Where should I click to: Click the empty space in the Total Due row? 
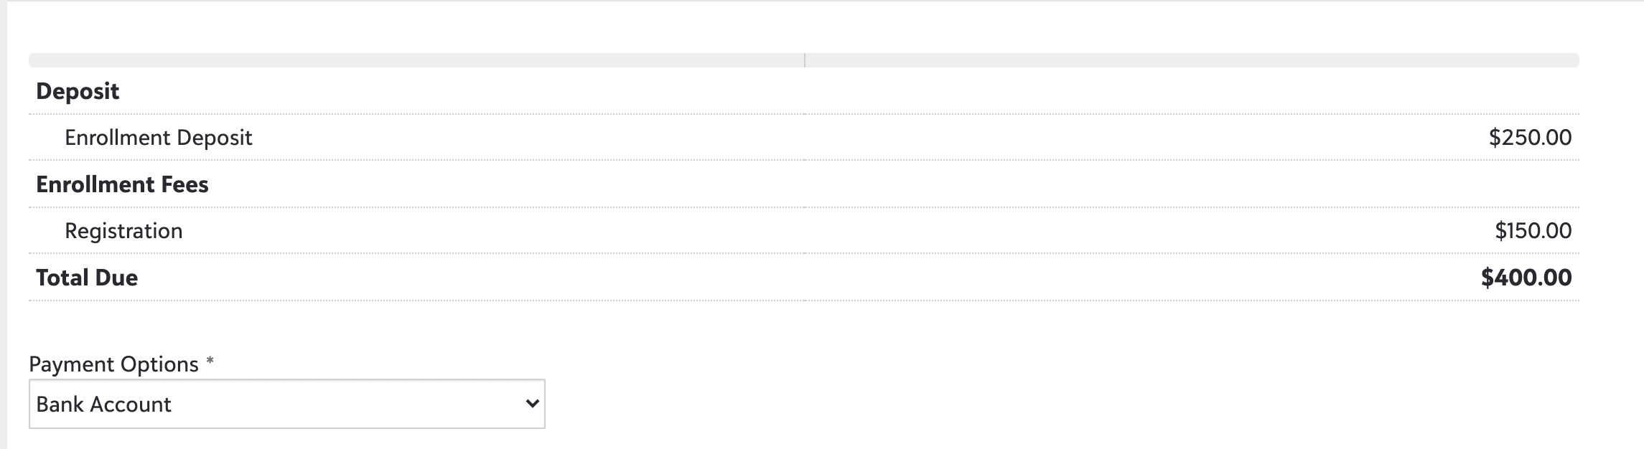(x=808, y=278)
